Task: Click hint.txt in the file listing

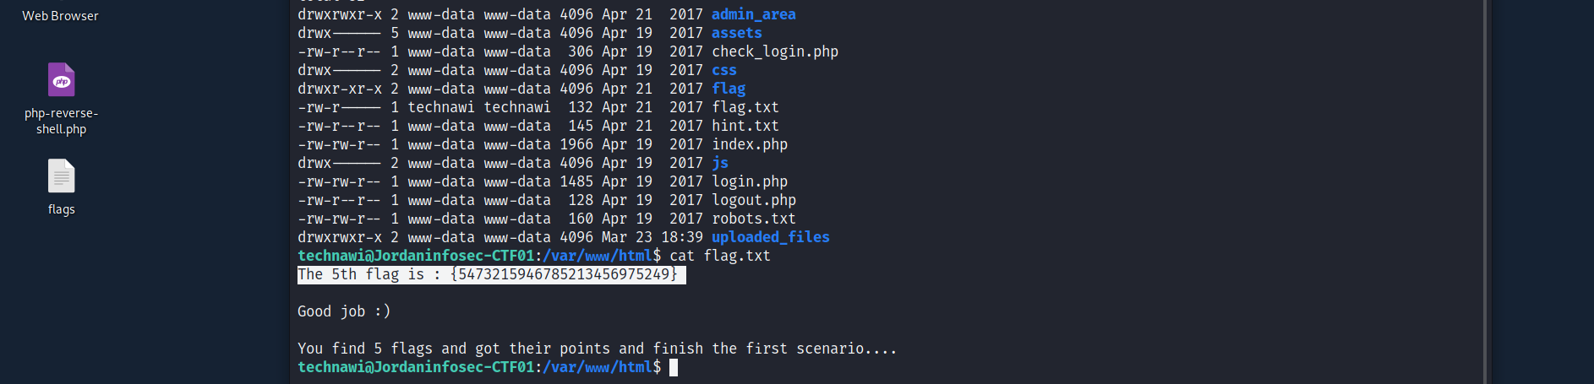Action: (x=745, y=126)
